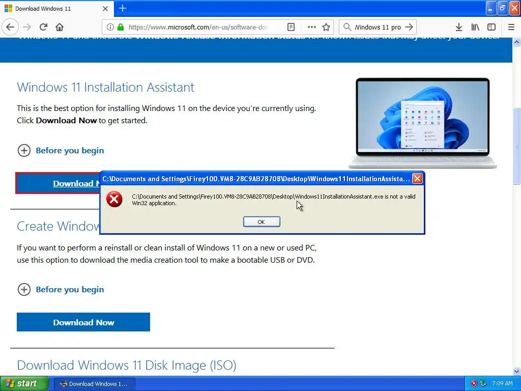
Task: Click the 7:09 AM system clock
Action: point(502,384)
